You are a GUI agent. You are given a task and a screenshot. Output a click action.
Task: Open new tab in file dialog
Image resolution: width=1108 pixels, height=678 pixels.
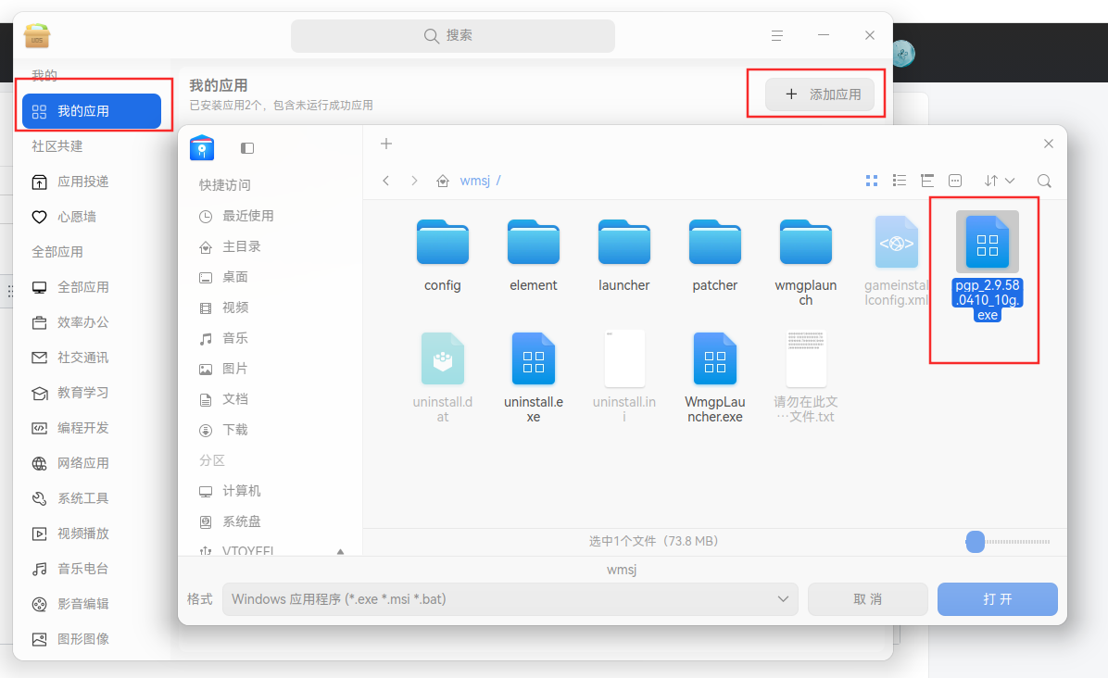pos(385,144)
